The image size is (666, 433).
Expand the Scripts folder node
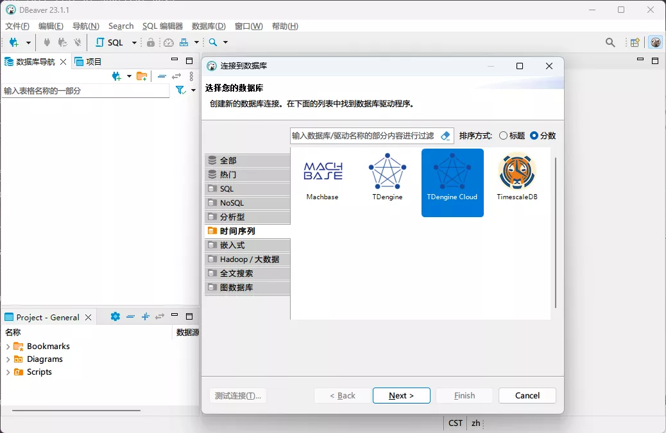click(x=8, y=372)
